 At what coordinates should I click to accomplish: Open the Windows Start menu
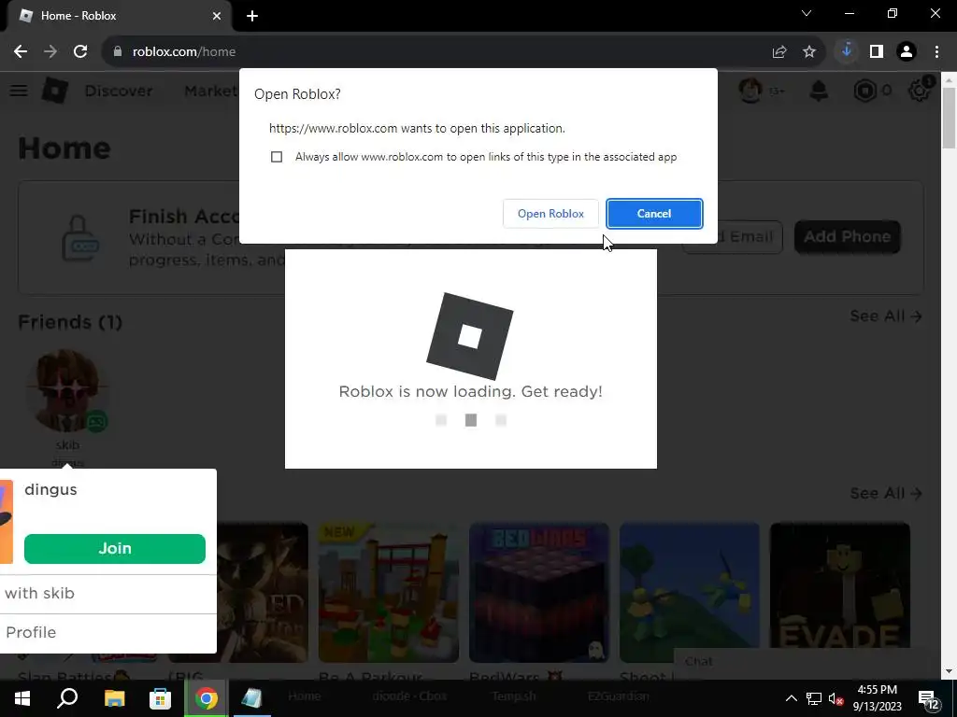coord(22,698)
